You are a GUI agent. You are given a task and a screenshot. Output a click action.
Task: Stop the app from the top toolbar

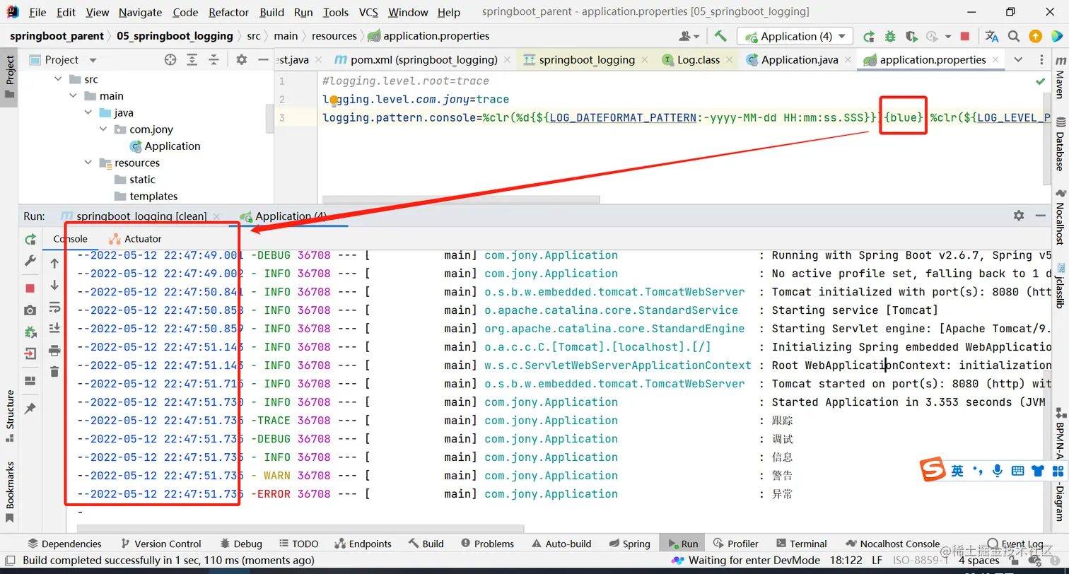pyautogui.click(x=965, y=36)
